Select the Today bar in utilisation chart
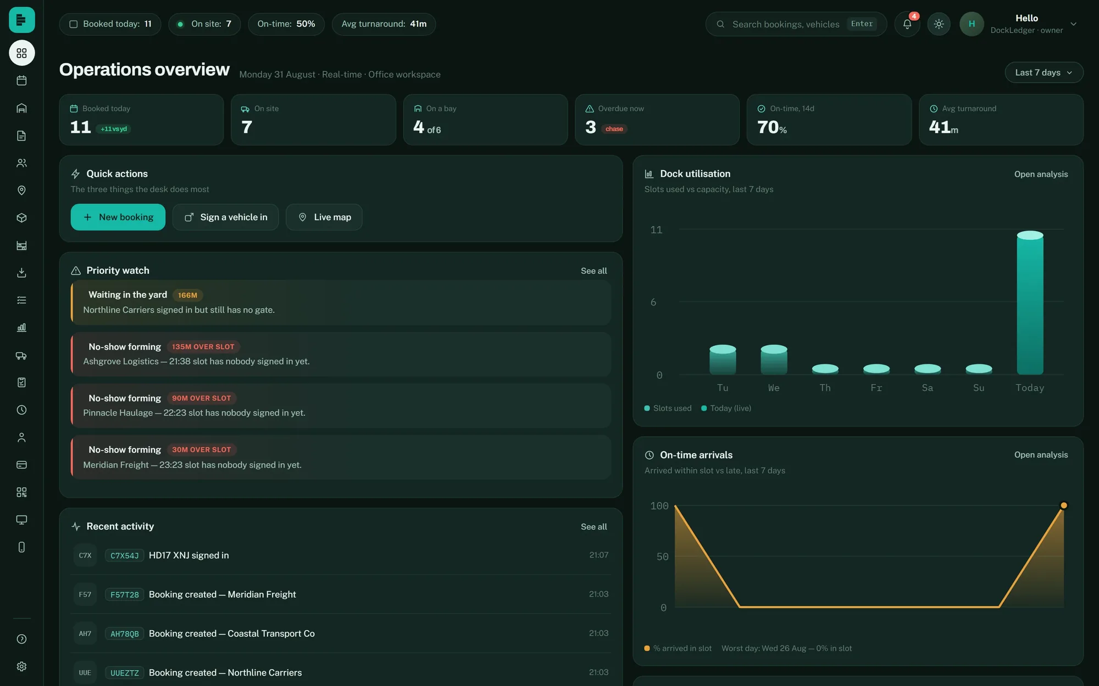The width and height of the screenshot is (1099, 686). point(1030,303)
